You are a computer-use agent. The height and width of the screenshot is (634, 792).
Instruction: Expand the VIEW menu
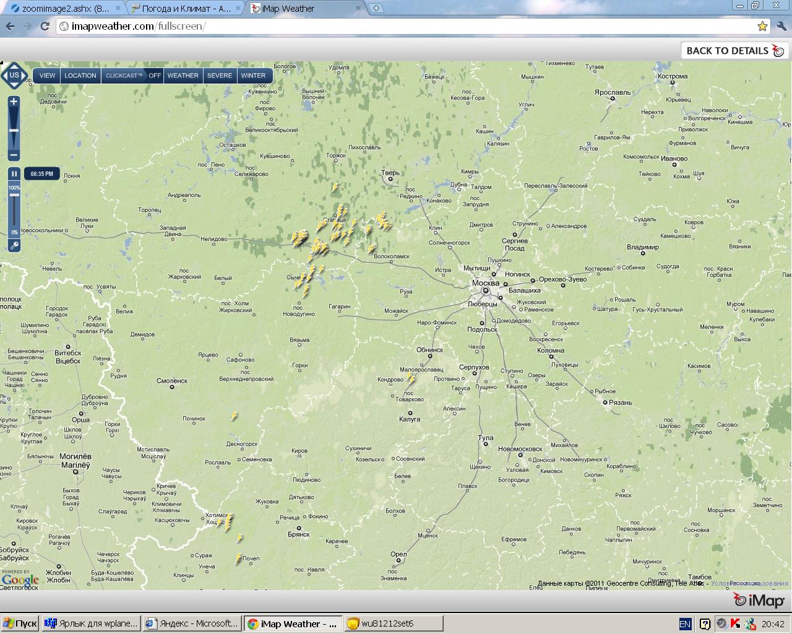coord(47,76)
